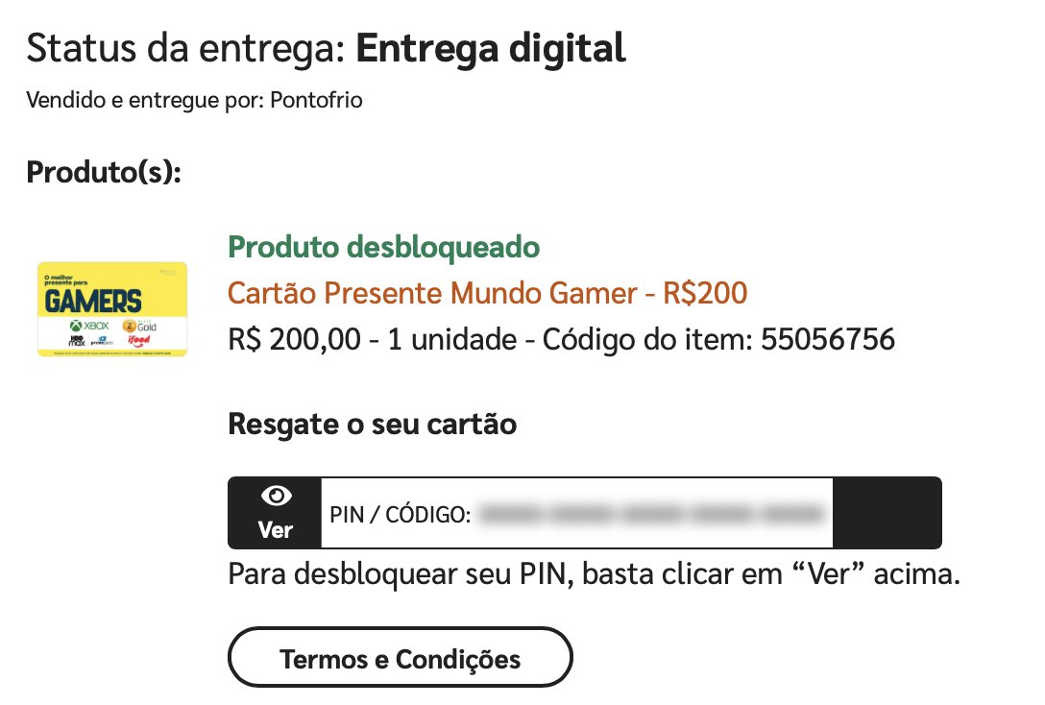Click the green Produto desbloqueado status
Viewport: 1045px width, 705px height.
pyautogui.click(x=384, y=247)
